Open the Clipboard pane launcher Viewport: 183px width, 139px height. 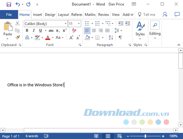(x=20, y=45)
